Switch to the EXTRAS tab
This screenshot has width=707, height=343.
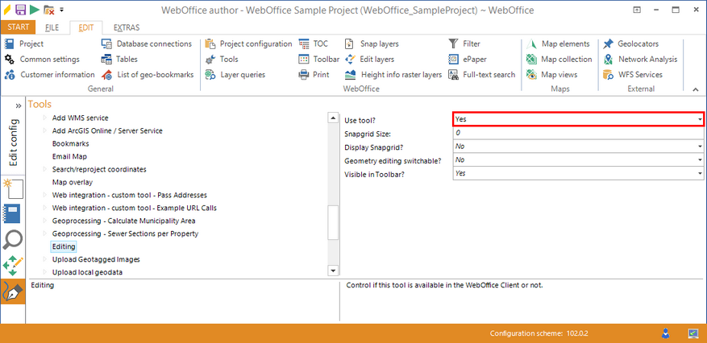[x=127, y=27]
